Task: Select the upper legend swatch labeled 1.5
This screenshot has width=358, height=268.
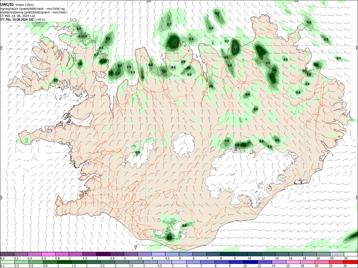Action: pos(89,254)
